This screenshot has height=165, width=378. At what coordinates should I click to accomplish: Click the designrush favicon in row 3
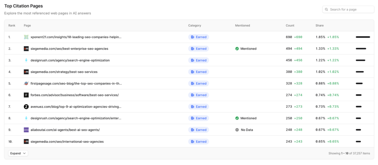(x=26, y=60)
